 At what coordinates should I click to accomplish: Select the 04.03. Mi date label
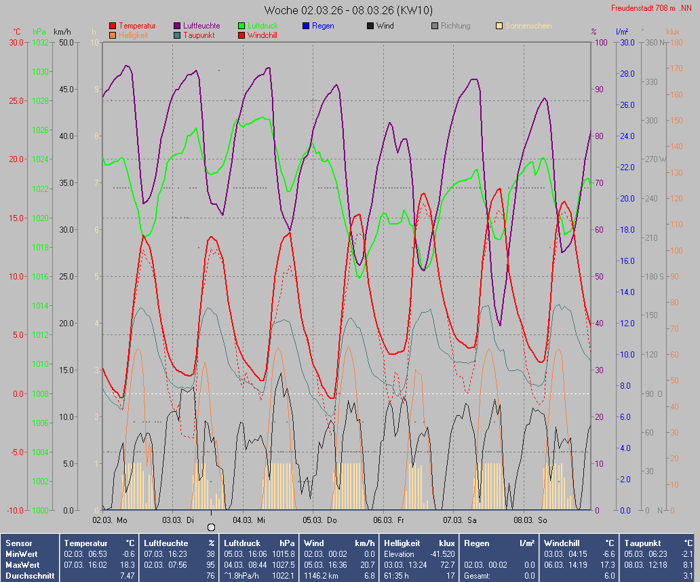point(249,520)
